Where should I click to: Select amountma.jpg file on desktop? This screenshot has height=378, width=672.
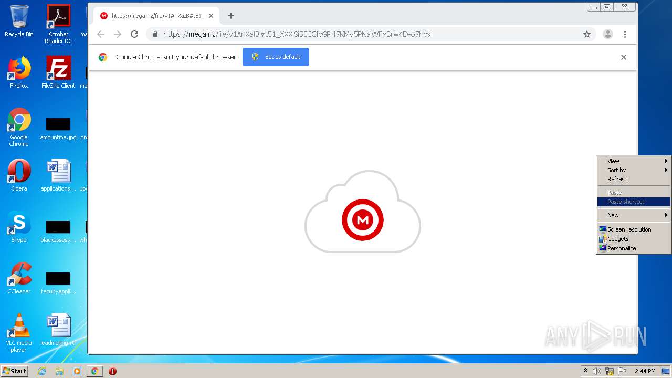tap(58, 129)
